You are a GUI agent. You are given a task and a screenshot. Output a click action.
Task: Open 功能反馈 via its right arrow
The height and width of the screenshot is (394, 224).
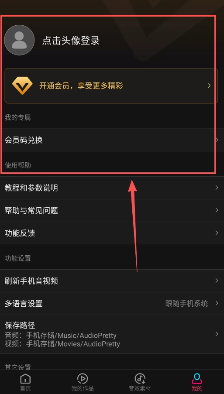coord(217,233)
